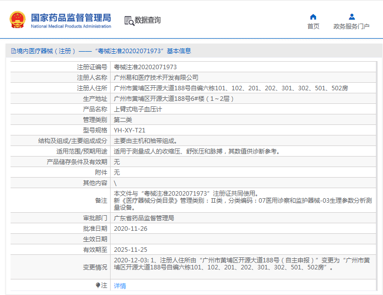Click the 型号规格 row label
The image size is (383, 295).
[95, 130]
